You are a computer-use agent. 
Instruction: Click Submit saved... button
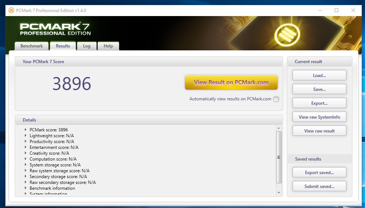[319, 186]
